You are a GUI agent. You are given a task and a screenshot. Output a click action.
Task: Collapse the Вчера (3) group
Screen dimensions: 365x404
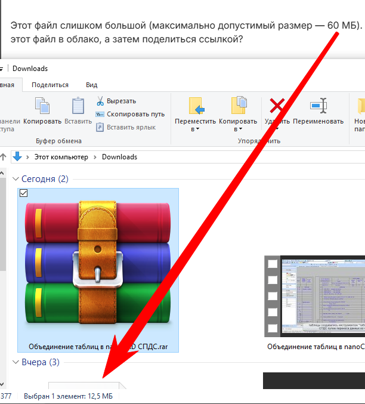[x=16, y=362]
